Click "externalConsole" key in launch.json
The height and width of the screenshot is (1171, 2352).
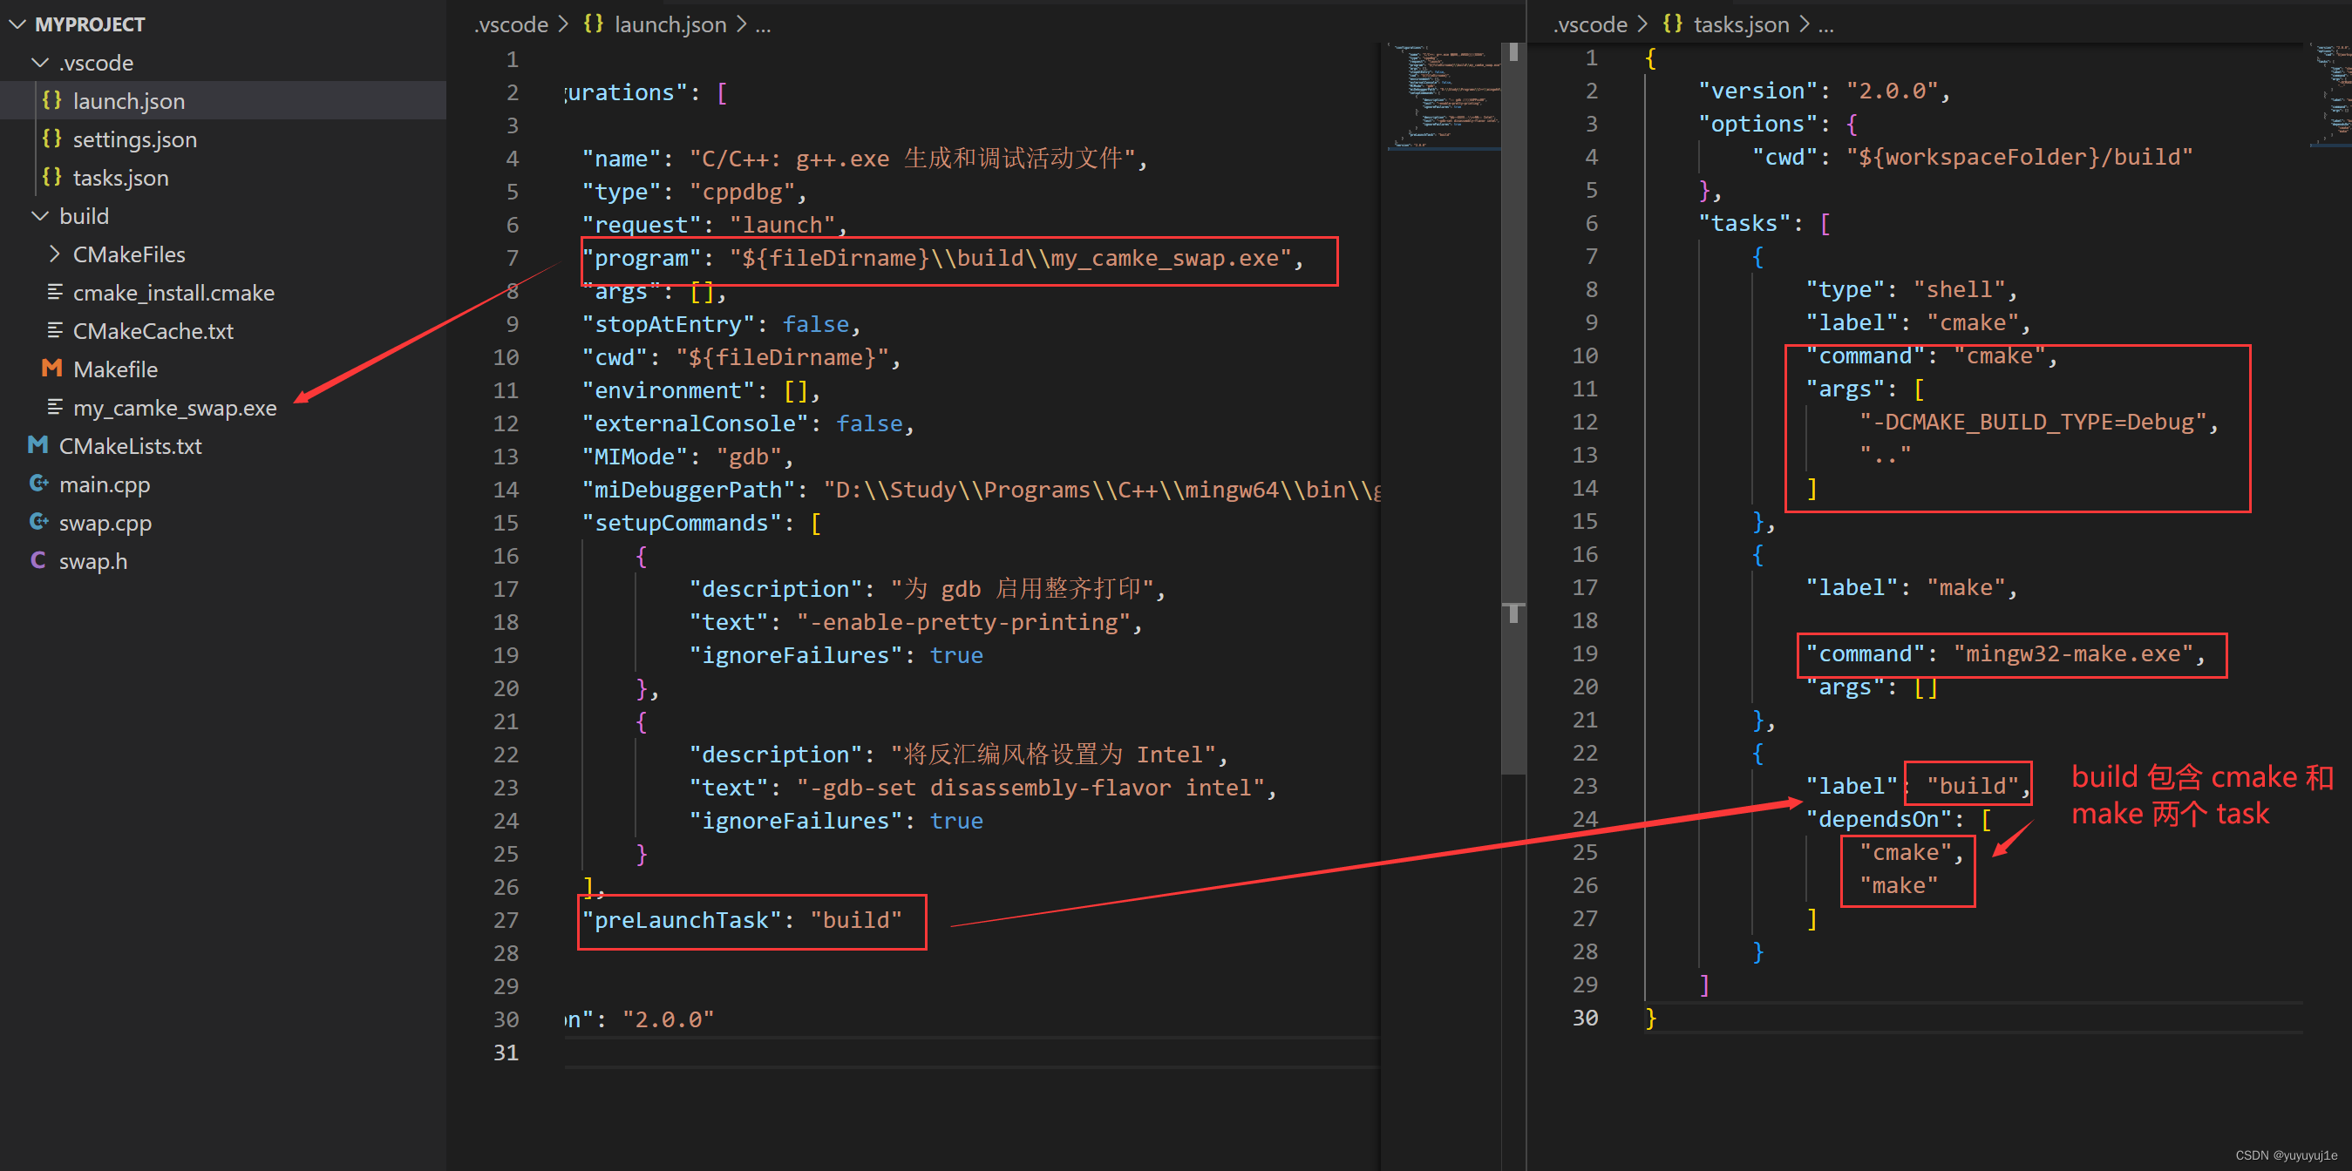[695, 423]
